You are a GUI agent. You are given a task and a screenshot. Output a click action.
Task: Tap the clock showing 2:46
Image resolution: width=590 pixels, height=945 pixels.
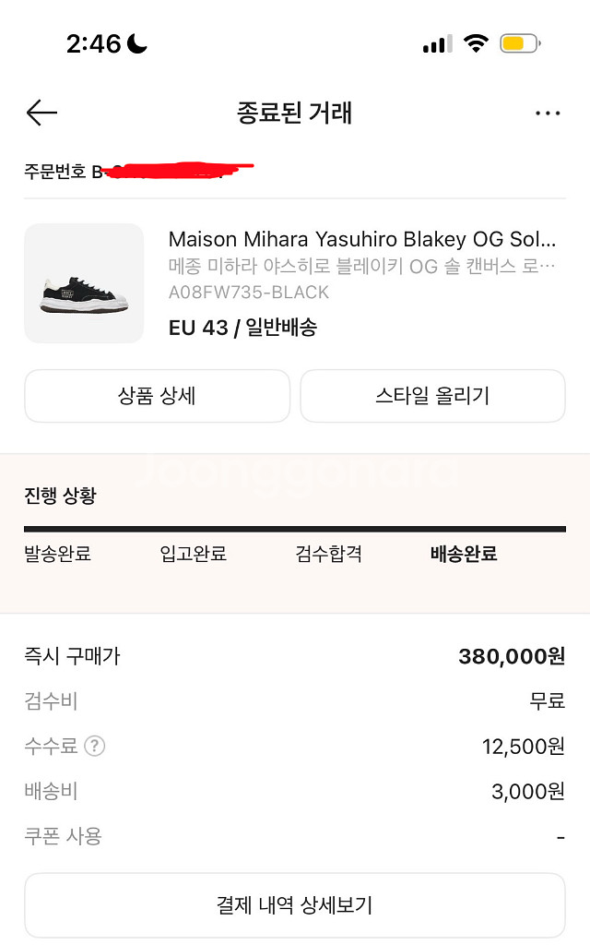pyautogui.click(x=94, y=42)
